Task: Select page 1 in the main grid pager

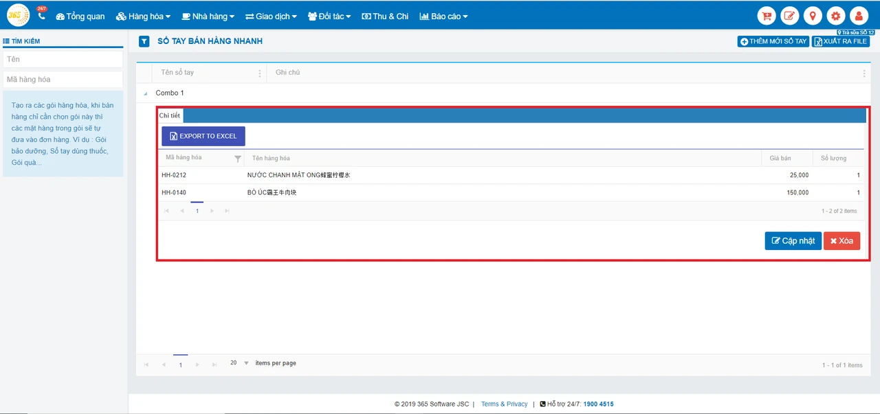Action: (181, 365)
